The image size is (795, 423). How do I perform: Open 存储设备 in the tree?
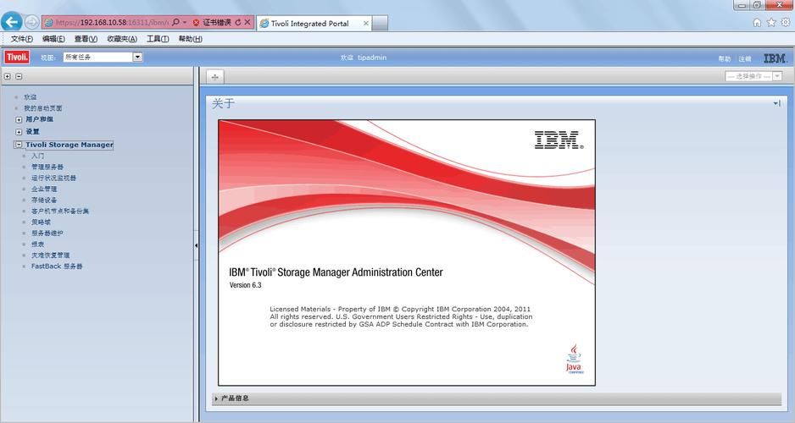[44, 201]
